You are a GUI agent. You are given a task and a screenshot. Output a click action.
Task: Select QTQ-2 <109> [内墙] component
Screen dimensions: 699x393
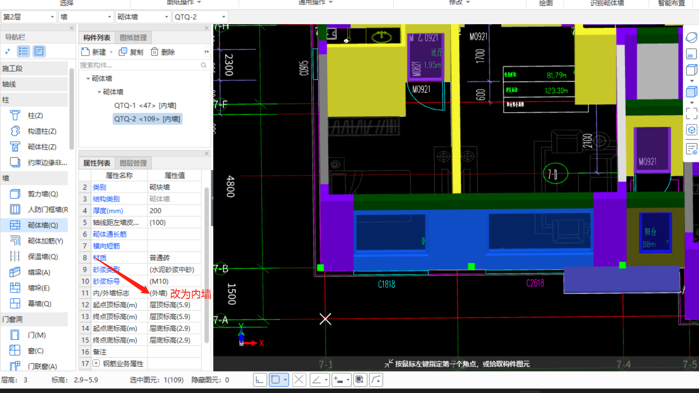tap(147, 119)
